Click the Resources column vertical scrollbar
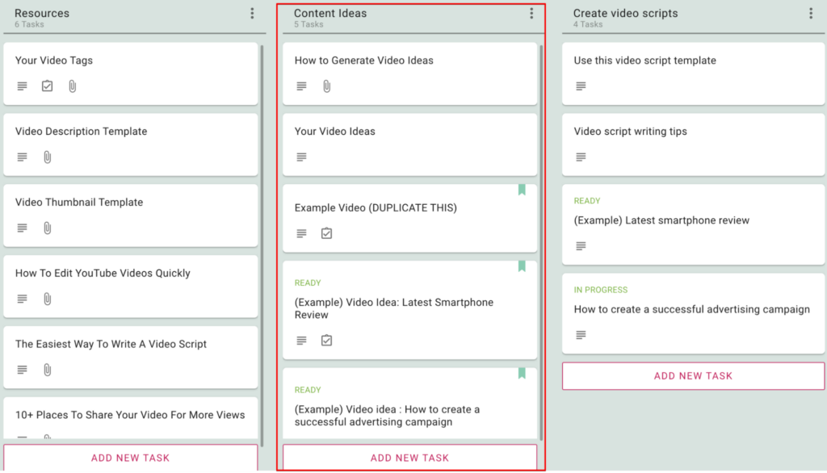Image resolution: width=827 pixels, height=473 pixels. pyautogui.click(x=262, y=245)
